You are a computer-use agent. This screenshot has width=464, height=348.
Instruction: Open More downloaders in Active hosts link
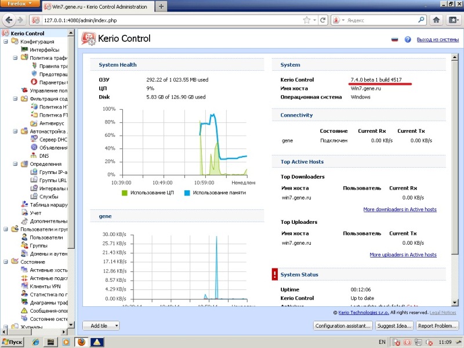tap(400, 209)
